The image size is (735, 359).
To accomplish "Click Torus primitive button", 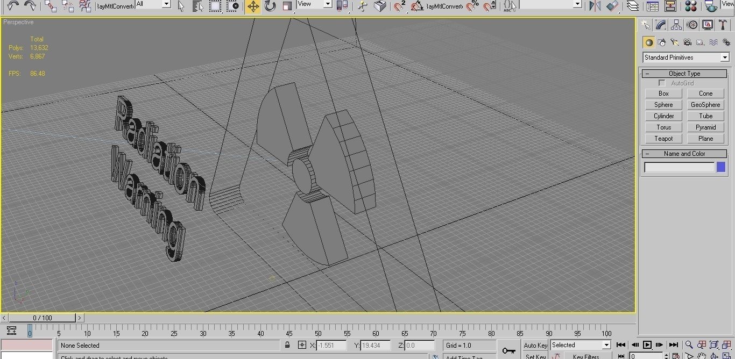I will tap(663, 127).
